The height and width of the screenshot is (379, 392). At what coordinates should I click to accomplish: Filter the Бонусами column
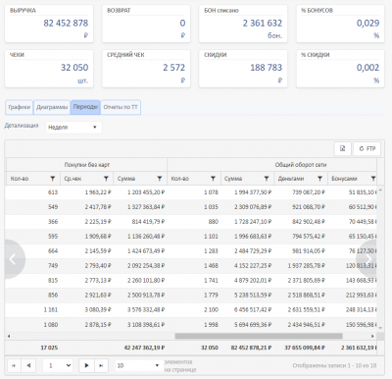373,179
